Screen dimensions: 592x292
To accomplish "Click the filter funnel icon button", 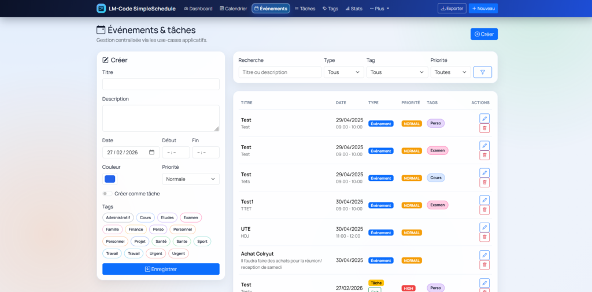I will tap(482, 72).
